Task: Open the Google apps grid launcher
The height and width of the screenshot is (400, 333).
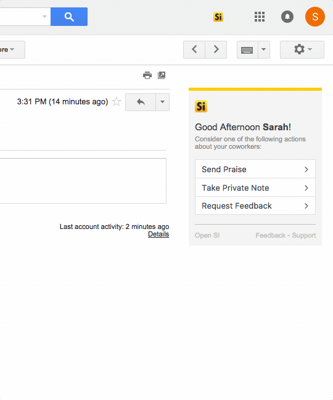Action: pos(260,17)
